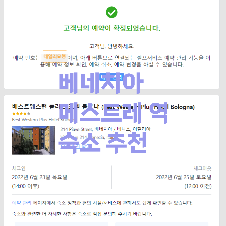Click the check-out time (12:00 이전)
Viewport: 226px width, 226px height.
(198, 186)
